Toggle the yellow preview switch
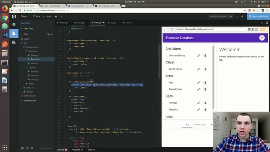Screen dimensions: 270x152 (264, 30)
